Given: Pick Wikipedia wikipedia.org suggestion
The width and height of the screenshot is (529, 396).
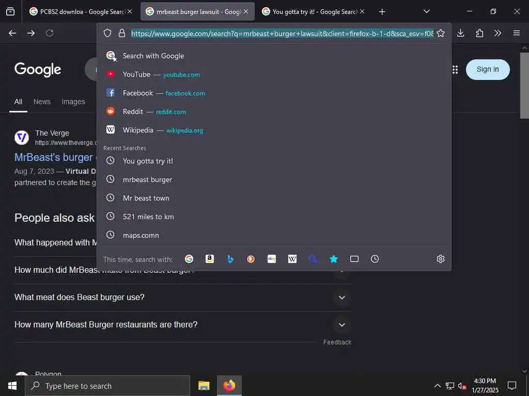Looking at the screenshot, I should (274, 130).
